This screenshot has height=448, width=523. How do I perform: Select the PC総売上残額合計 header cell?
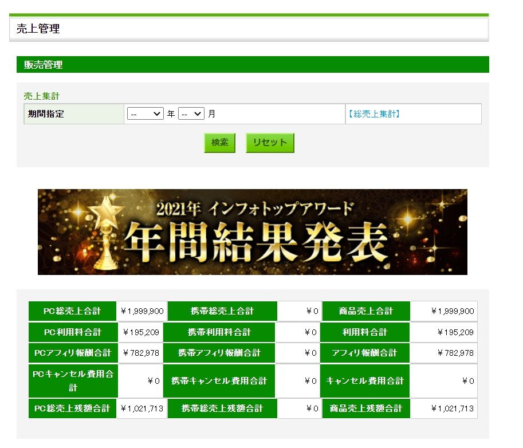72,408
